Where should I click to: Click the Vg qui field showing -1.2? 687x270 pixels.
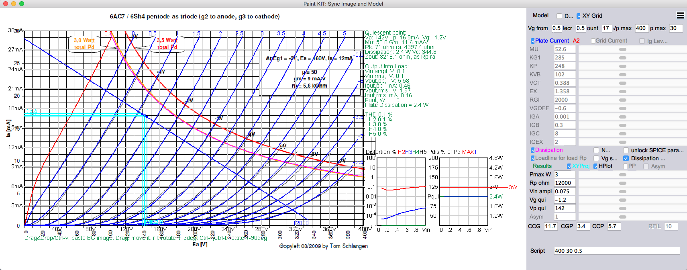pyautogui.click(x=565, y=200)
